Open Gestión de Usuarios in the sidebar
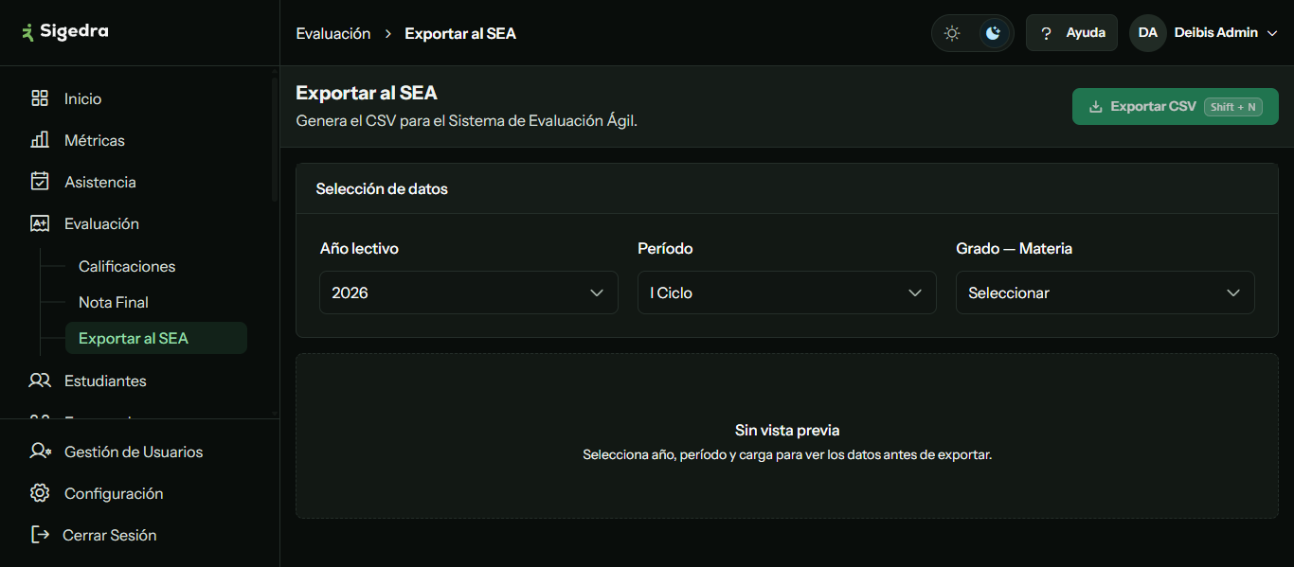The height and width of the screenshot is (567, 1294). [x=135, y=452]
